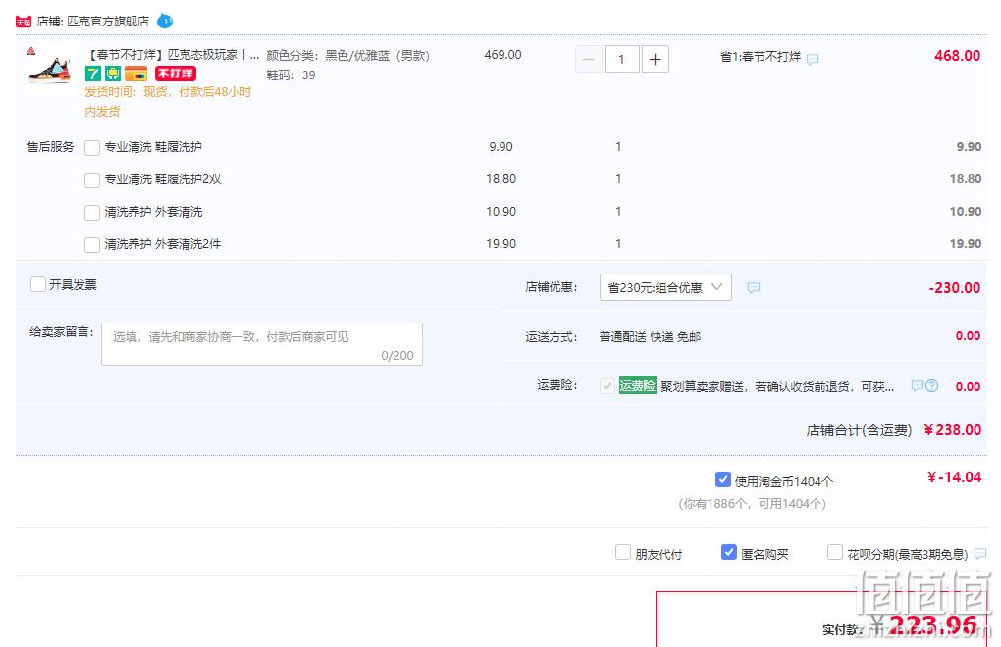This screenshot has height=647, width=1001.
Task: Click the question mark help icon on the 运费险 row
Action: (x=932, y=385)
